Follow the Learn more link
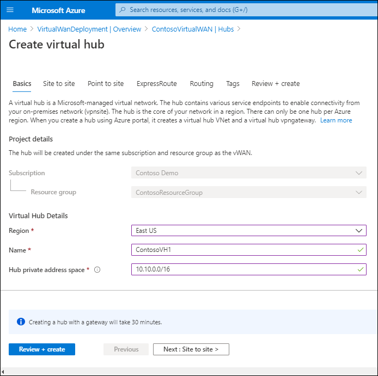This screenshot has height=376, width=378. coord(336,120)
